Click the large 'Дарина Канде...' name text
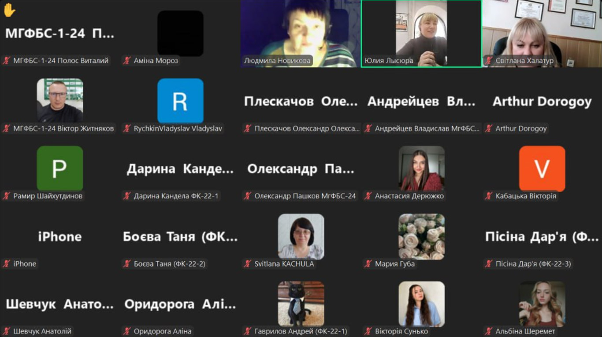 pyautogui.click(x=180, y=169)
